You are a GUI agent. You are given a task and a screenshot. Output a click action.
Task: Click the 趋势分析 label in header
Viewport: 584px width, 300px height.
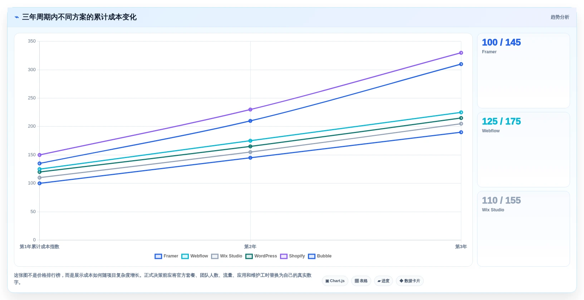tap(560, 17)
